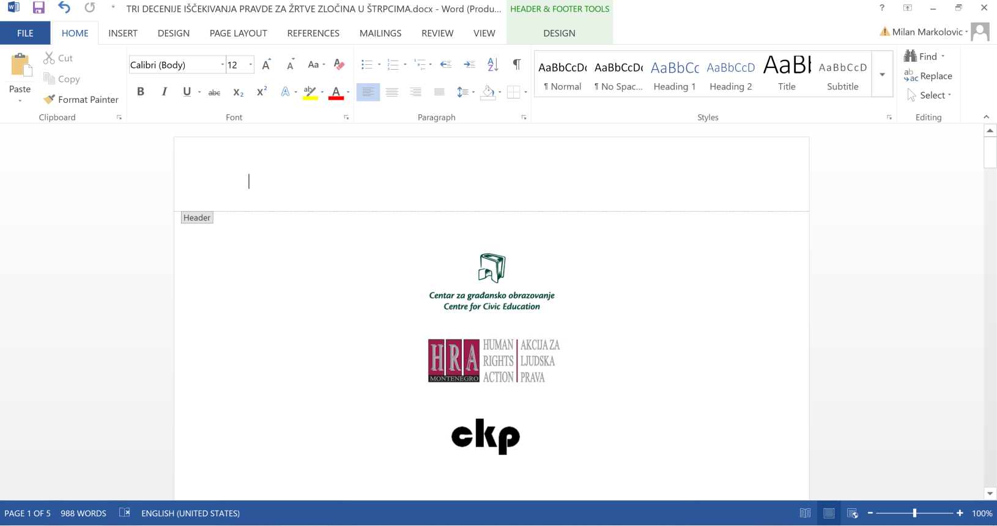Apply superscript formatting

click(x=262, y=92)
